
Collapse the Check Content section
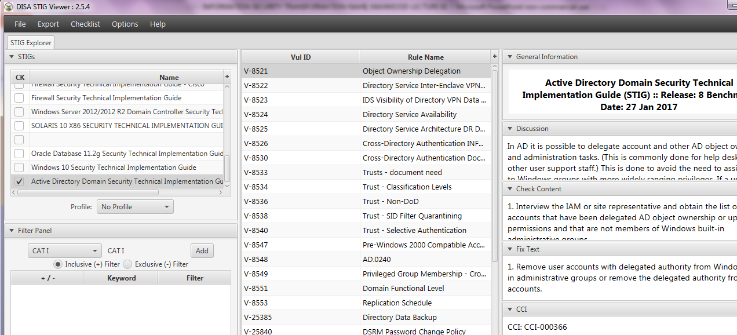pos(510,189)
